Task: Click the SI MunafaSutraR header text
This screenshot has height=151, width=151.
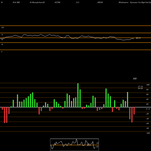Action: pos(37,2)
